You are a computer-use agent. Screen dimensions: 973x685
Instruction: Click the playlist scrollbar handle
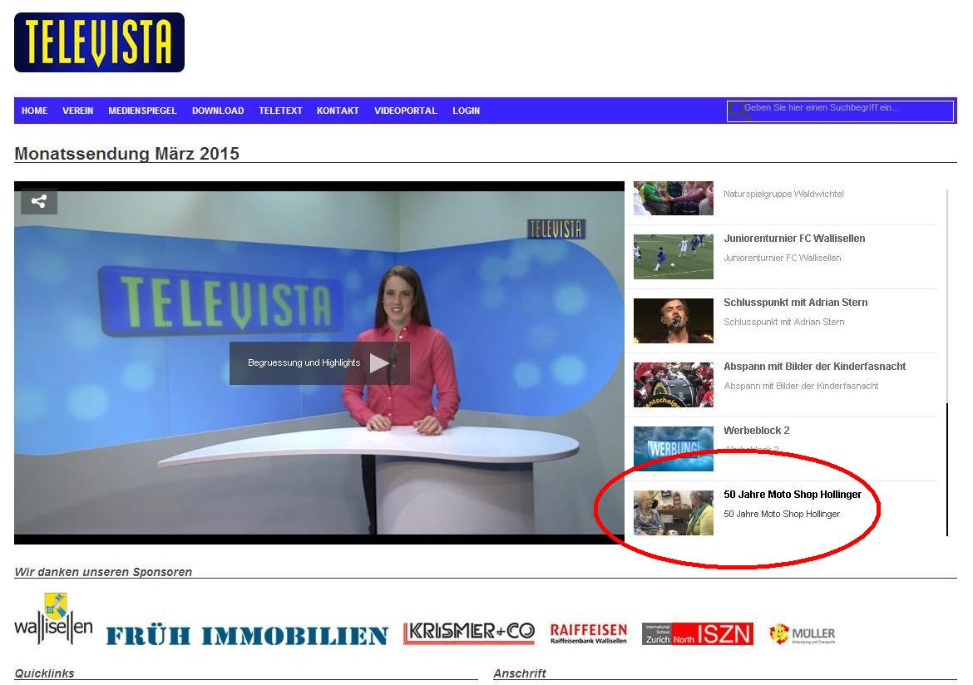click(x=947, y=470)
